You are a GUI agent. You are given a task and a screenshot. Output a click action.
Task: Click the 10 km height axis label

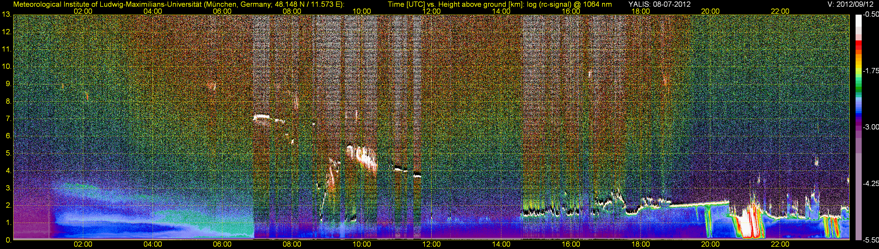coord(6,66)
